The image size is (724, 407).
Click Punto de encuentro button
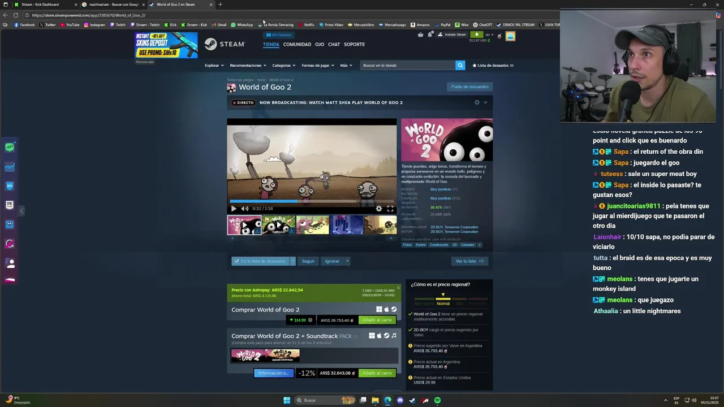469,86
